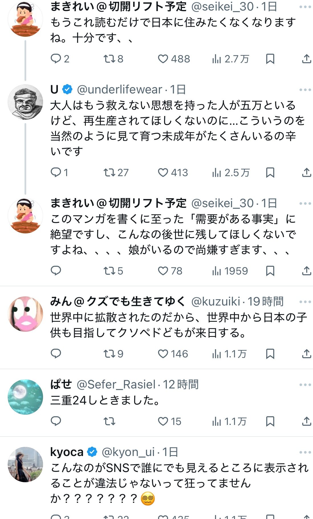Image resolution: width=313 pixels, height=519 pixels.
Task: Open more options menu for @underlifewear tweet
Action: coord(305,90)
